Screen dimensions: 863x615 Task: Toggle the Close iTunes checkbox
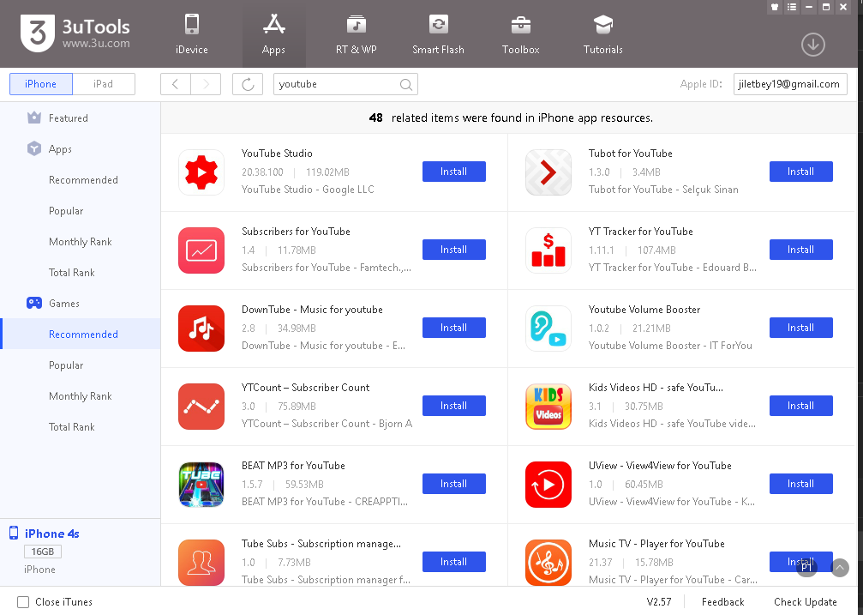point(23,602)
